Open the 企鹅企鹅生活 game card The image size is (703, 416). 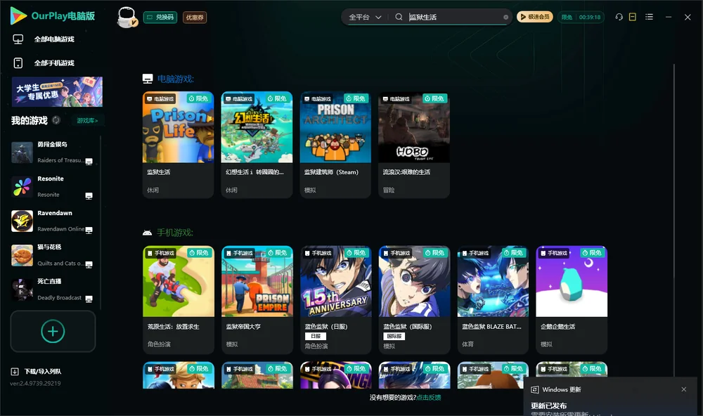point(572,299)
